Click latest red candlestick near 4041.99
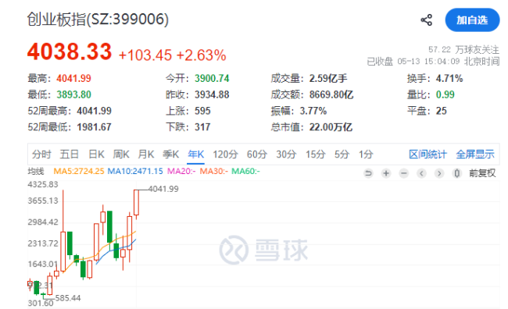Screen dimensions: 508x309 [137, 203]
